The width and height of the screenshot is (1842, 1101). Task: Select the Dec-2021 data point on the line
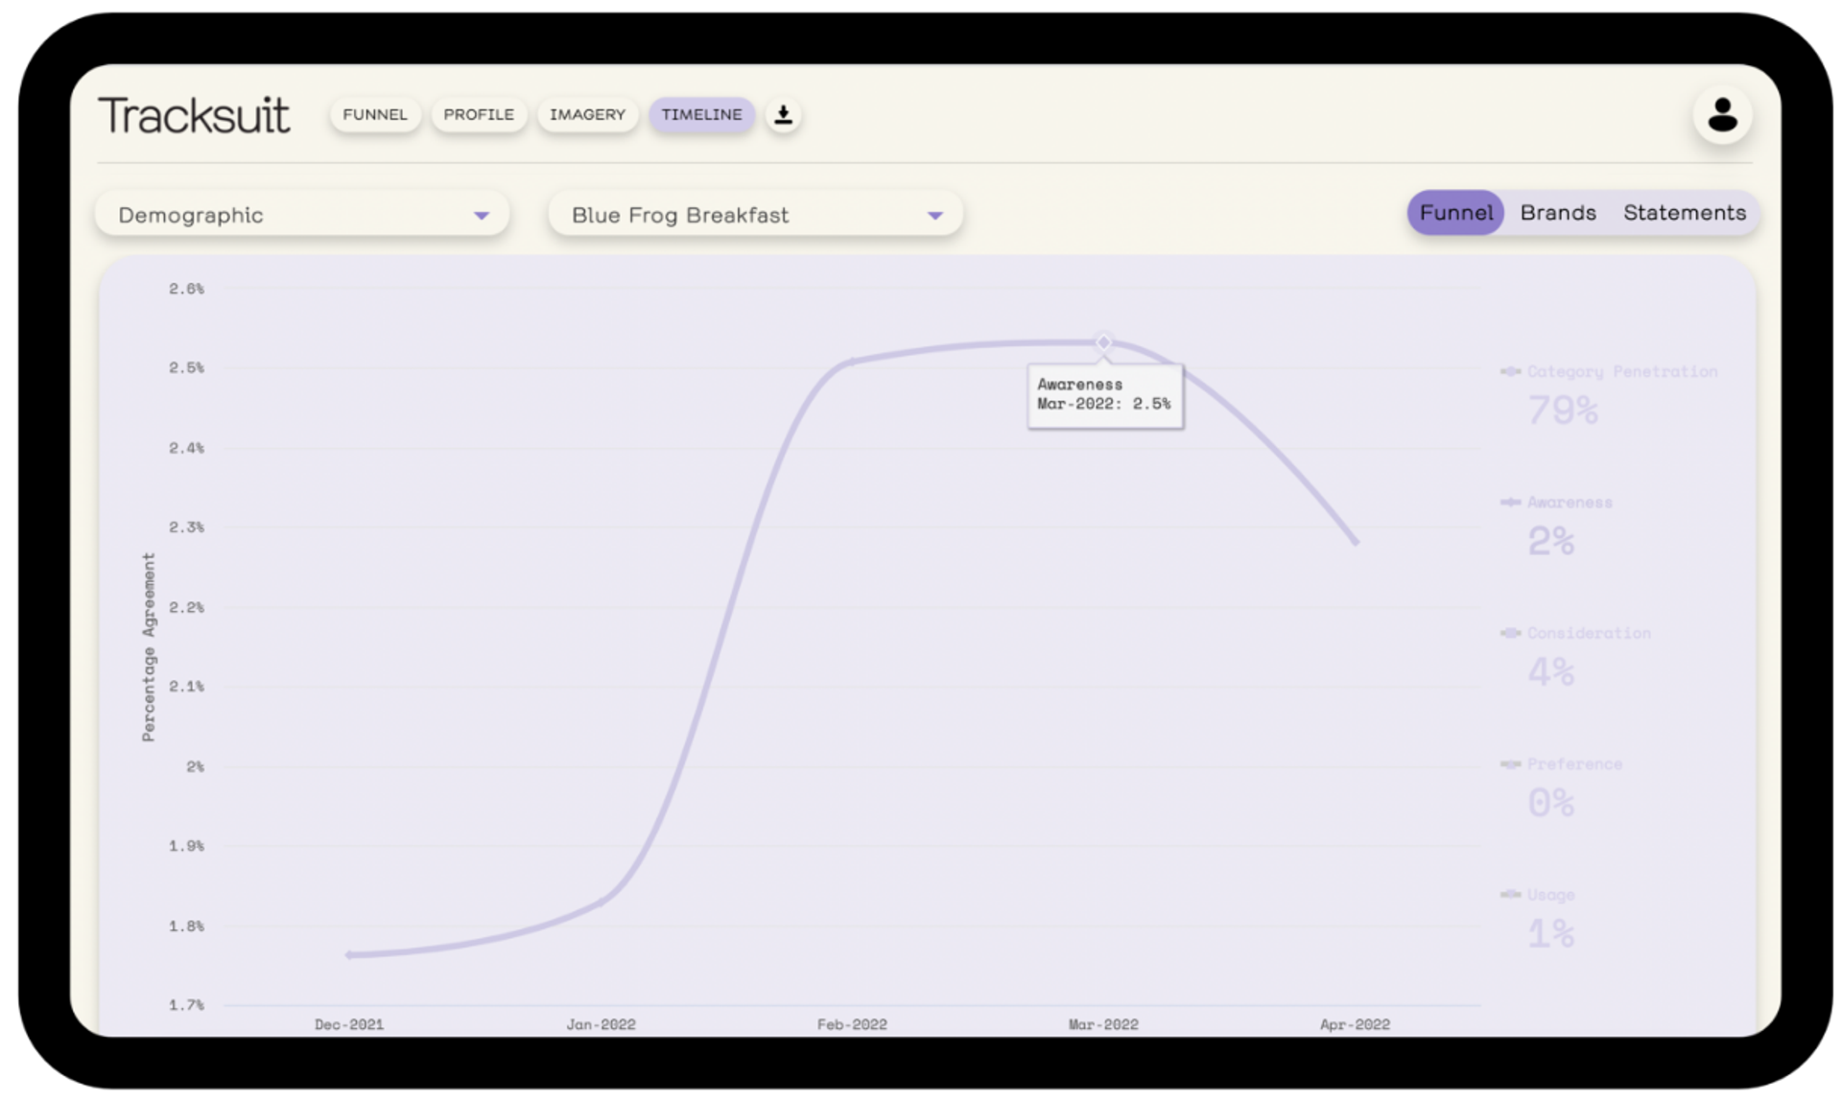[x=349, y=954]
